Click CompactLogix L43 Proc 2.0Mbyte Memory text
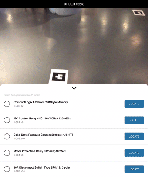Image resolution: width=148 pixels, height=177 pixels. (x=41, y=102)
